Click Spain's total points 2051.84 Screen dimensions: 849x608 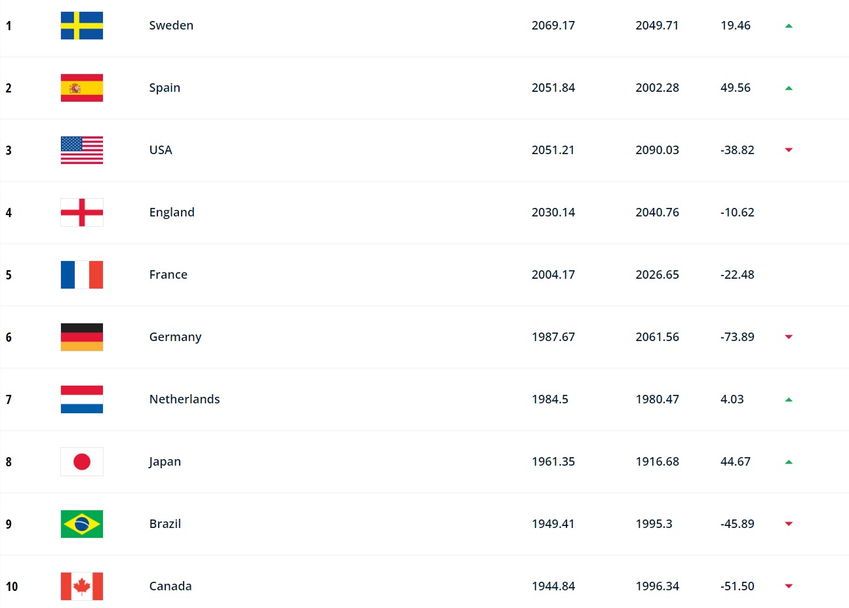pyautogui.click(x=553, y=88)
